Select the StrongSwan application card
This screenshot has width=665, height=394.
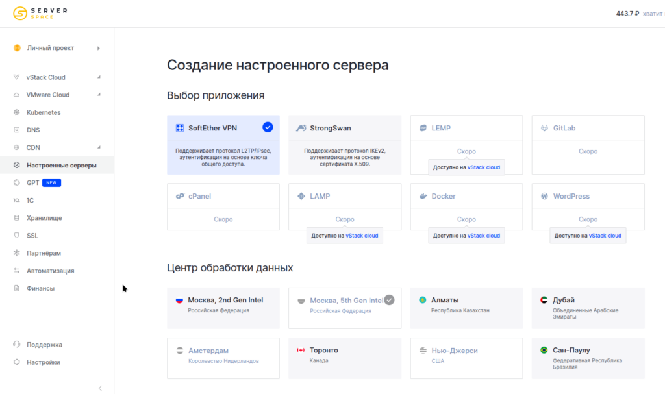(x=344, y=145)
